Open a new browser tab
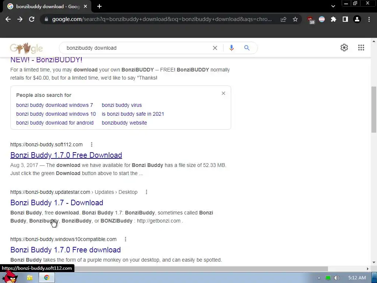377x283 pixels. tap(99, 7)
